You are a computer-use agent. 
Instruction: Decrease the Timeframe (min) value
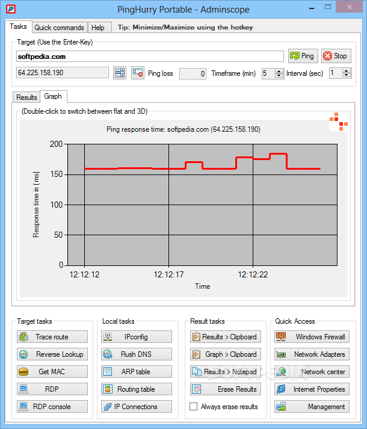click(x=279, y=76)
